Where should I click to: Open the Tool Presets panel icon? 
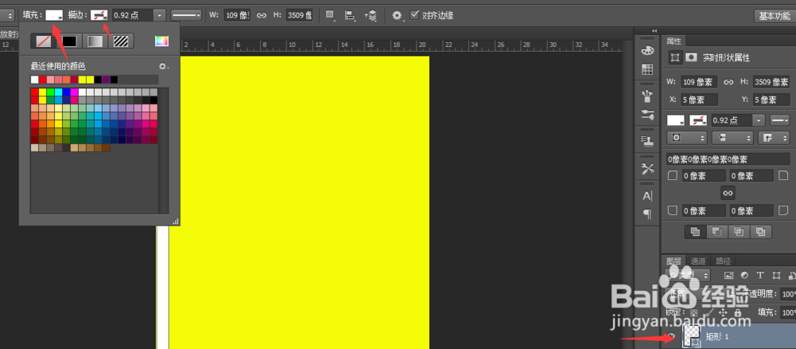(648, 169)
